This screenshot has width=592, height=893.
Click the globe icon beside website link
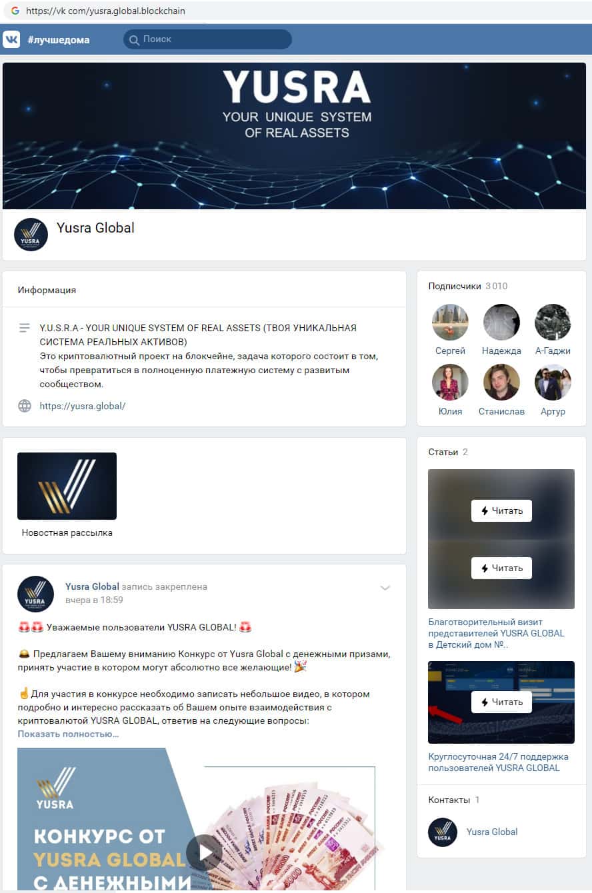(x=25, y=405)
